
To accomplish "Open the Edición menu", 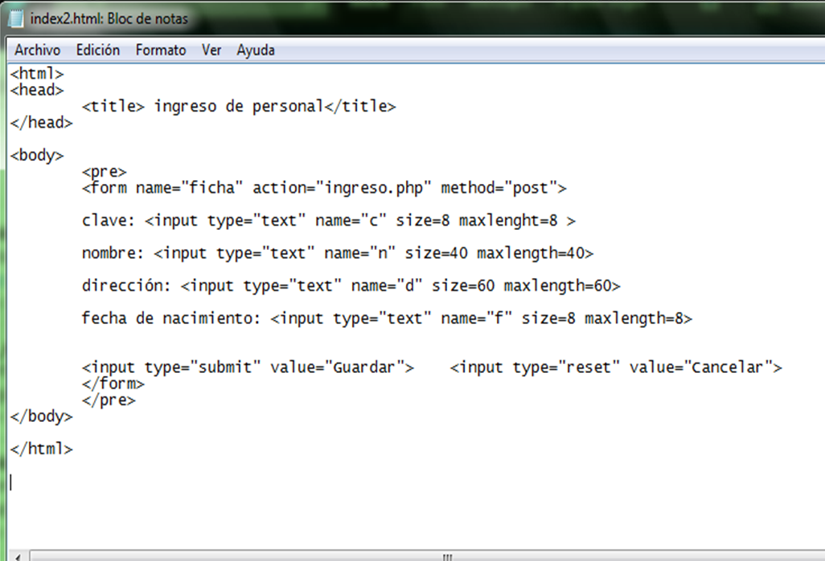I will [98, 50].
